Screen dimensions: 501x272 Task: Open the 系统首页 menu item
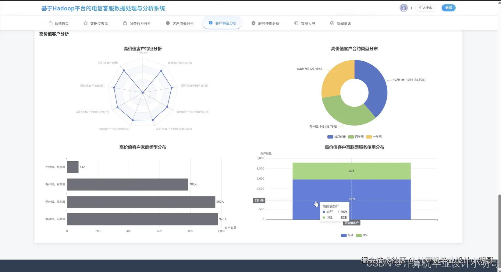pos(59,23)
